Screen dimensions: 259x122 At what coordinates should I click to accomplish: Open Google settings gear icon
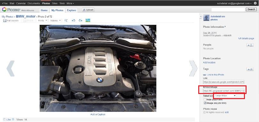[255, 3]
